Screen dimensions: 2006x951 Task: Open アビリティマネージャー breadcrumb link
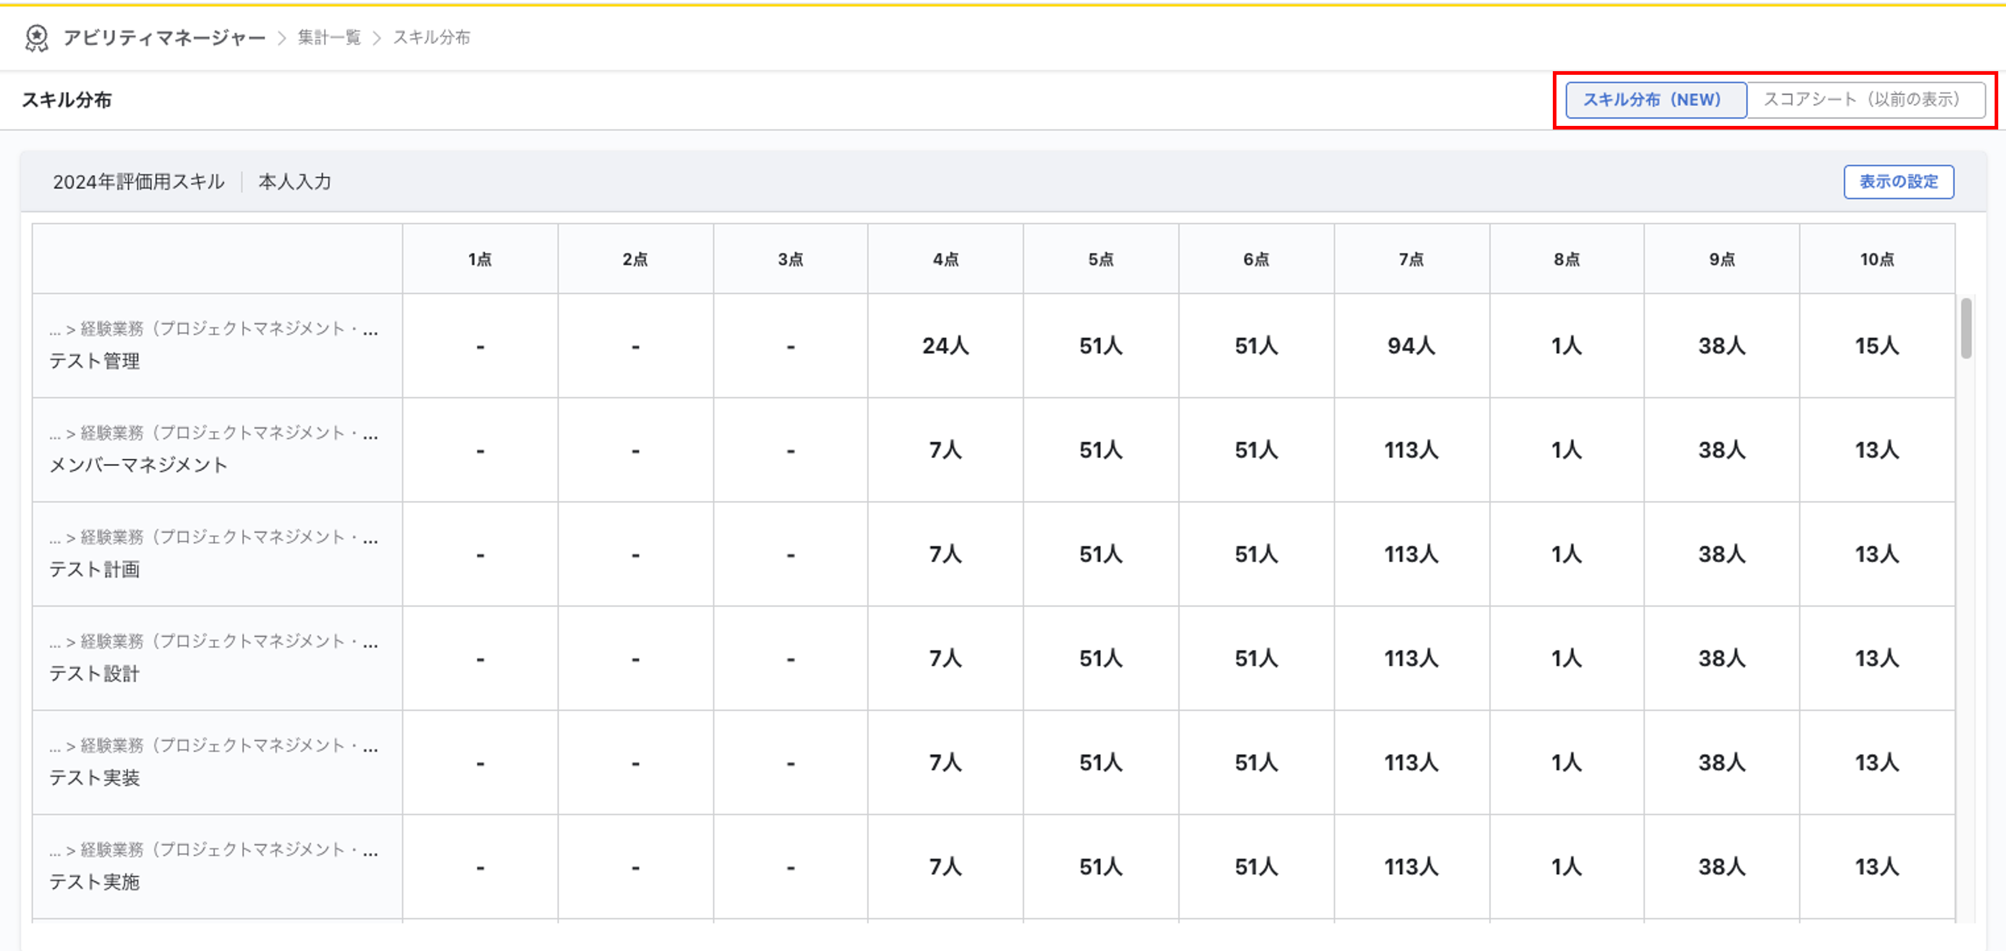164,37
